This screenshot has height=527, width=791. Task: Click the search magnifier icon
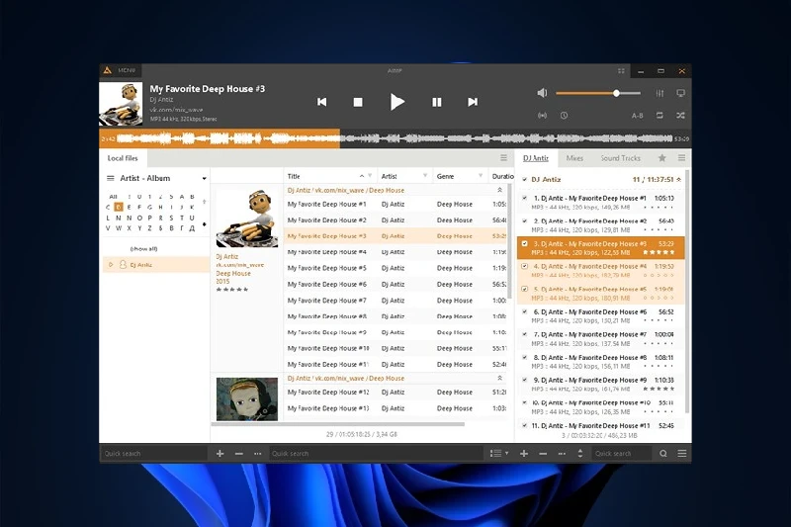[662, 454]
